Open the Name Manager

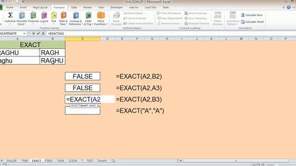[116, 18]
